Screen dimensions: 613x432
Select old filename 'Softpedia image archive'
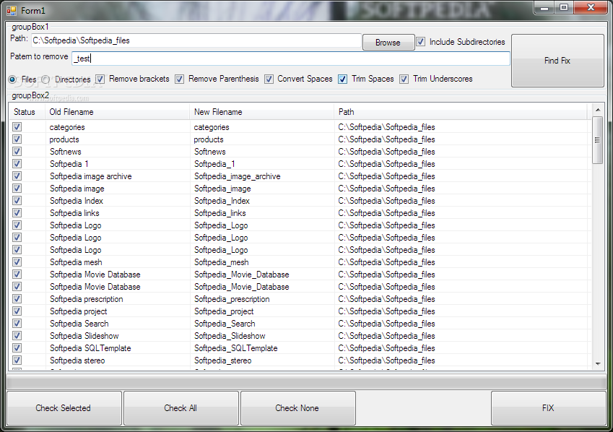91,176
